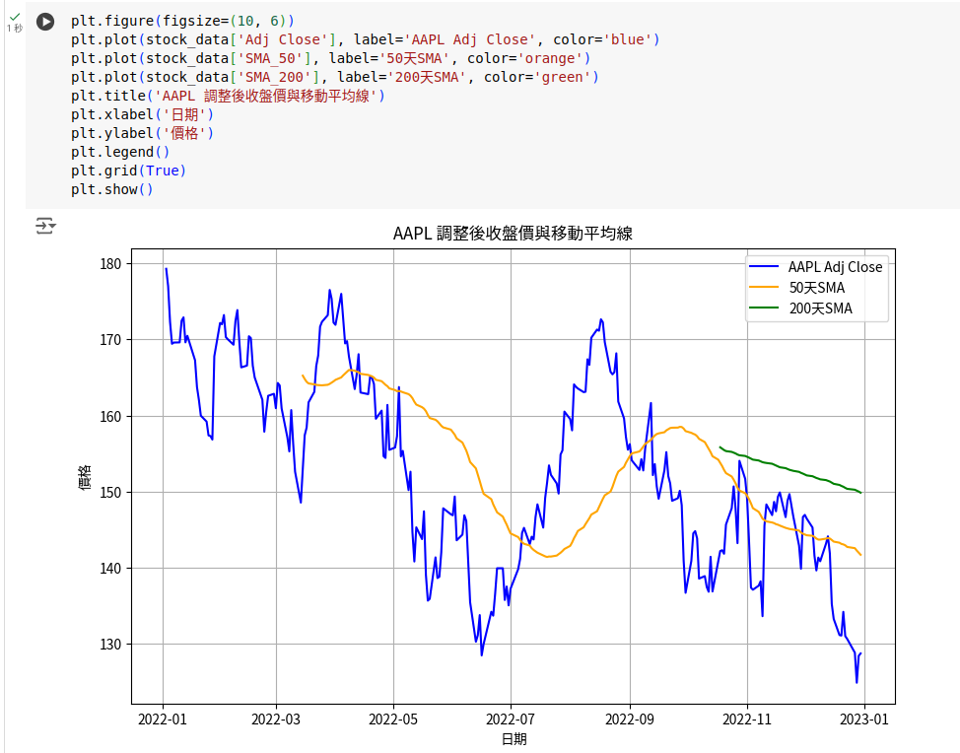
Task: Click the y-axis tick label 130
Action: pyautogui.click(x=110, y=645)
